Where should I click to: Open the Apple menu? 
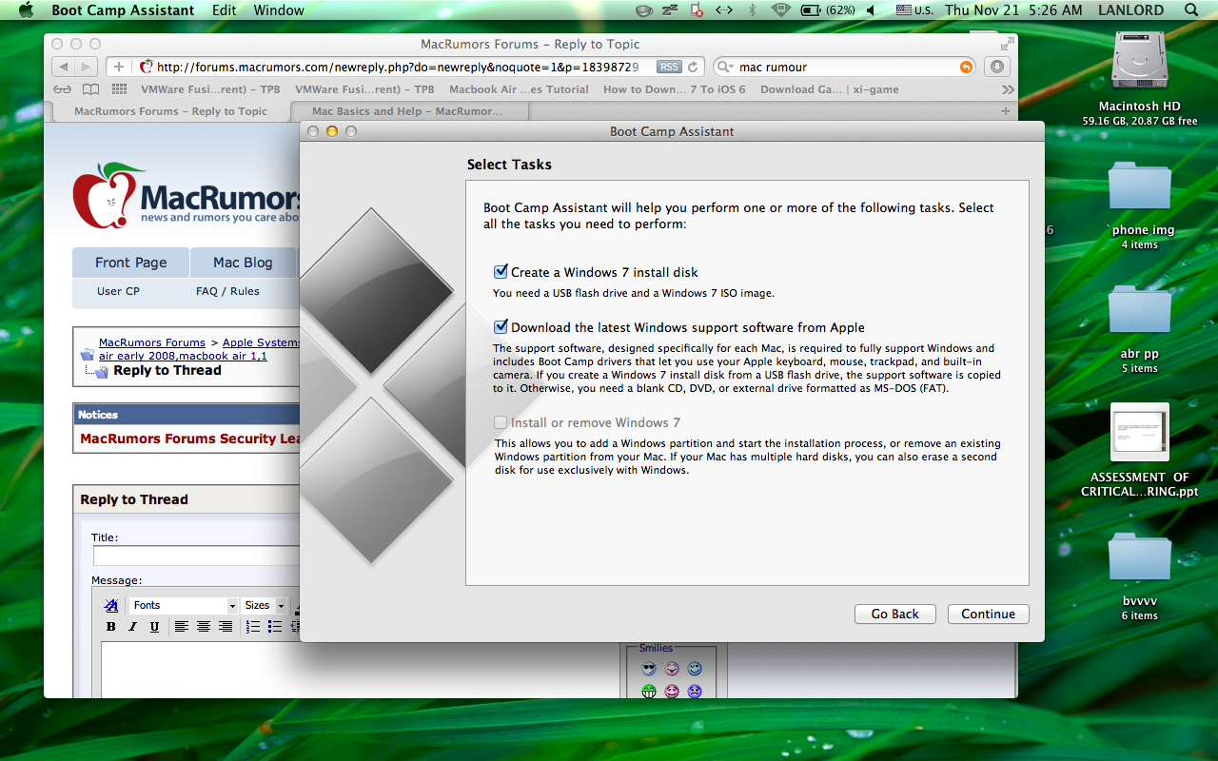tap(26, 10)
